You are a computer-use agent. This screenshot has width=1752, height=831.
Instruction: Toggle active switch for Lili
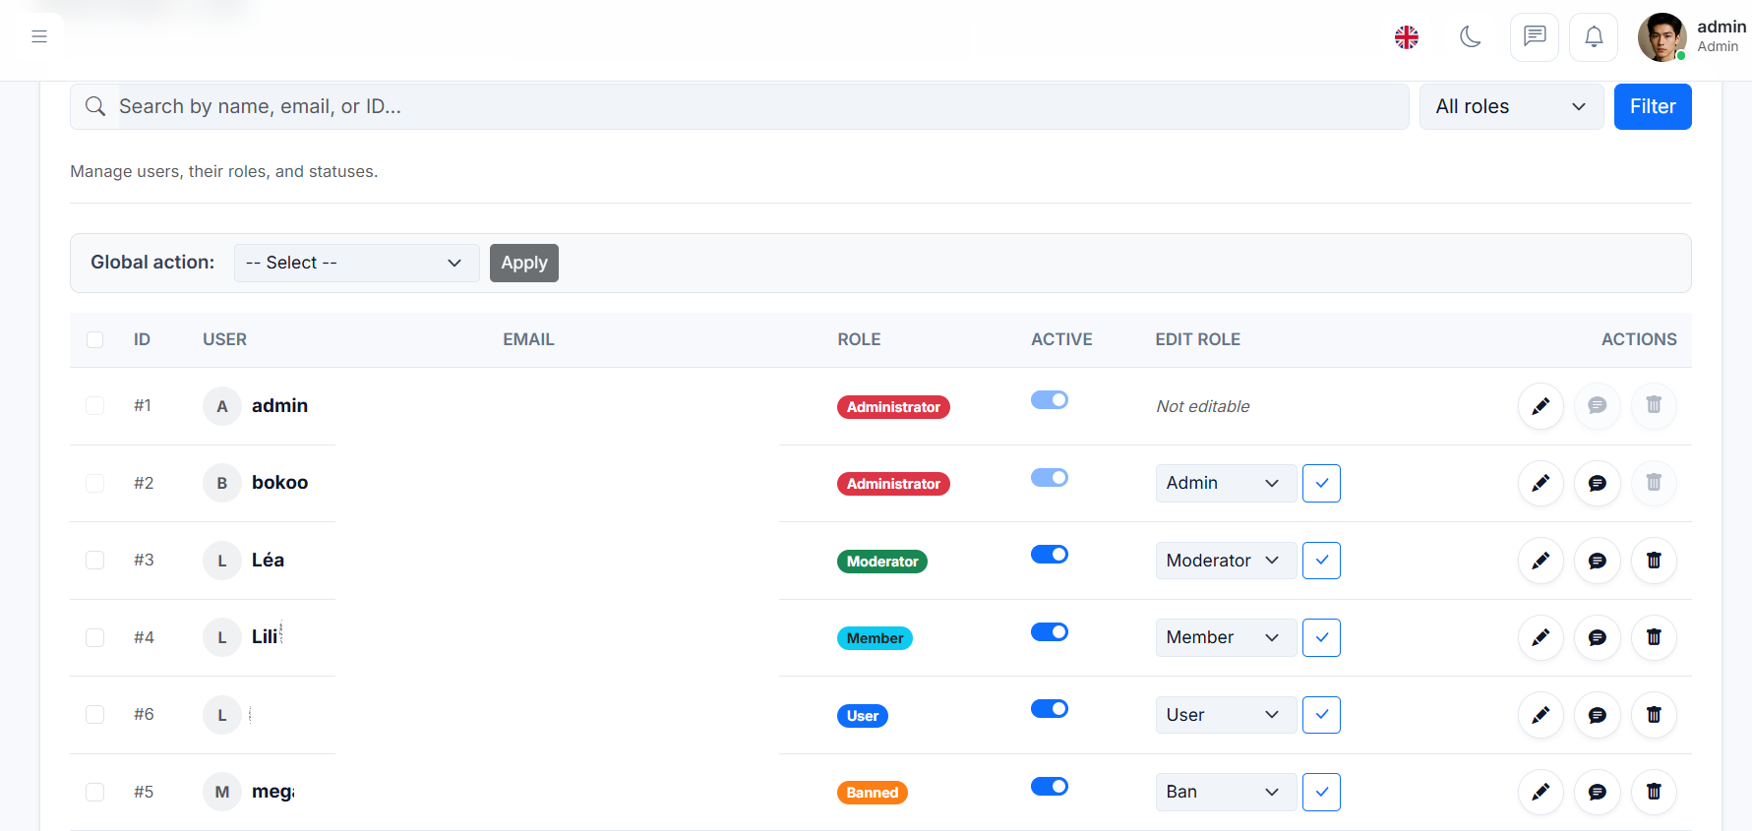[x=1050, y=631]
